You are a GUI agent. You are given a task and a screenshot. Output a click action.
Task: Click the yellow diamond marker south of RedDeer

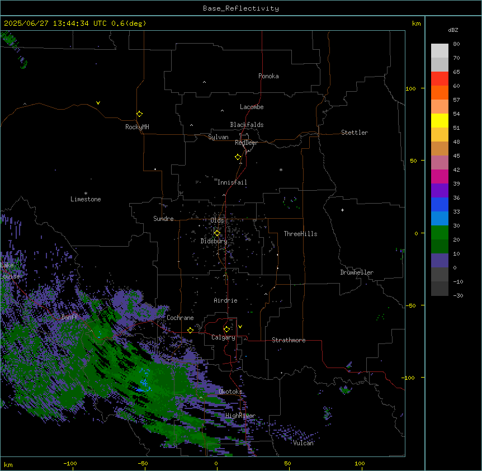pos(238,157)
